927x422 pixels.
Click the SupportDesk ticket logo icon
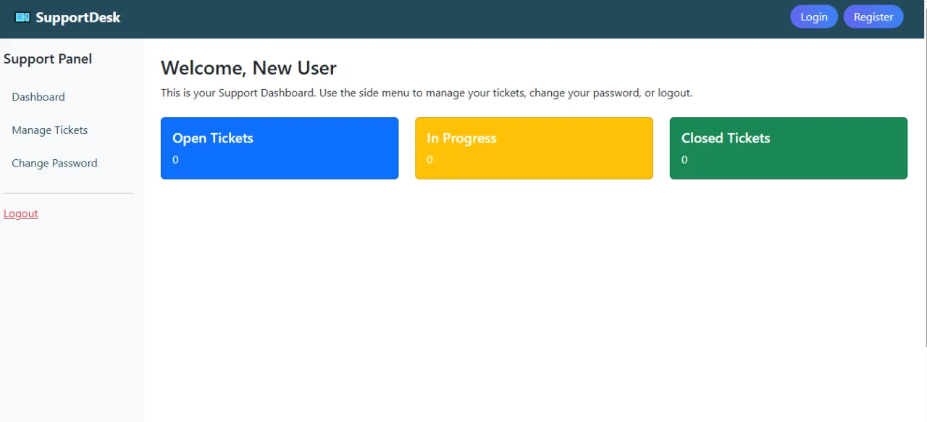(22, 17)
